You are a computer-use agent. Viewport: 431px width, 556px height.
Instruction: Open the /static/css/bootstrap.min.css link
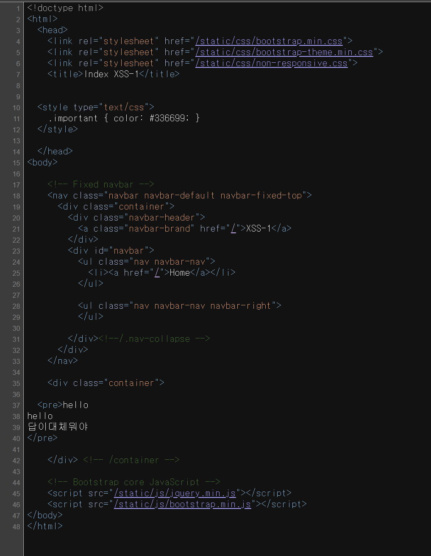tap(269, 41)
